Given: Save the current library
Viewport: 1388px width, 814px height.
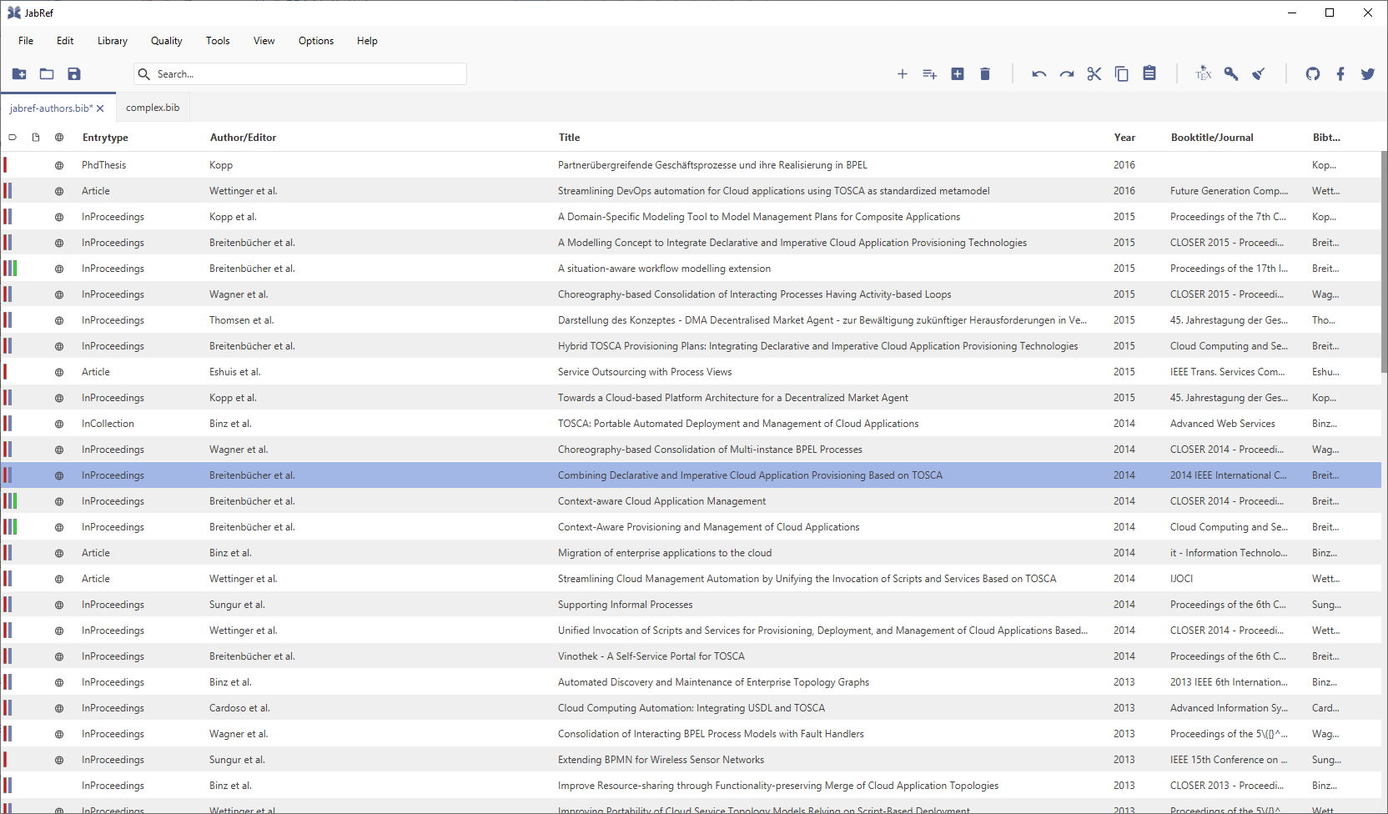Looking at the screenshot, I should [74, 74].
